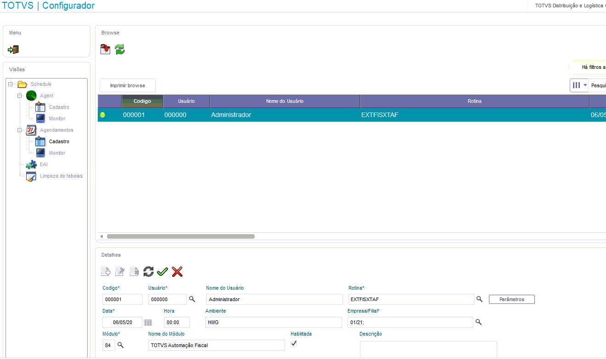Open the calendar picker beside Data field
This screenshot has height=359, width=606.
point(148,322)
